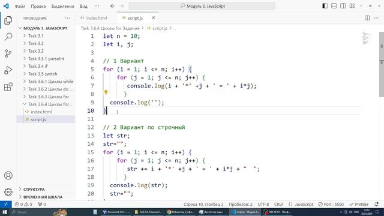Click Port : 5500 Live Server status
Viewport: 384px width, 216px height.
[331, 204]
